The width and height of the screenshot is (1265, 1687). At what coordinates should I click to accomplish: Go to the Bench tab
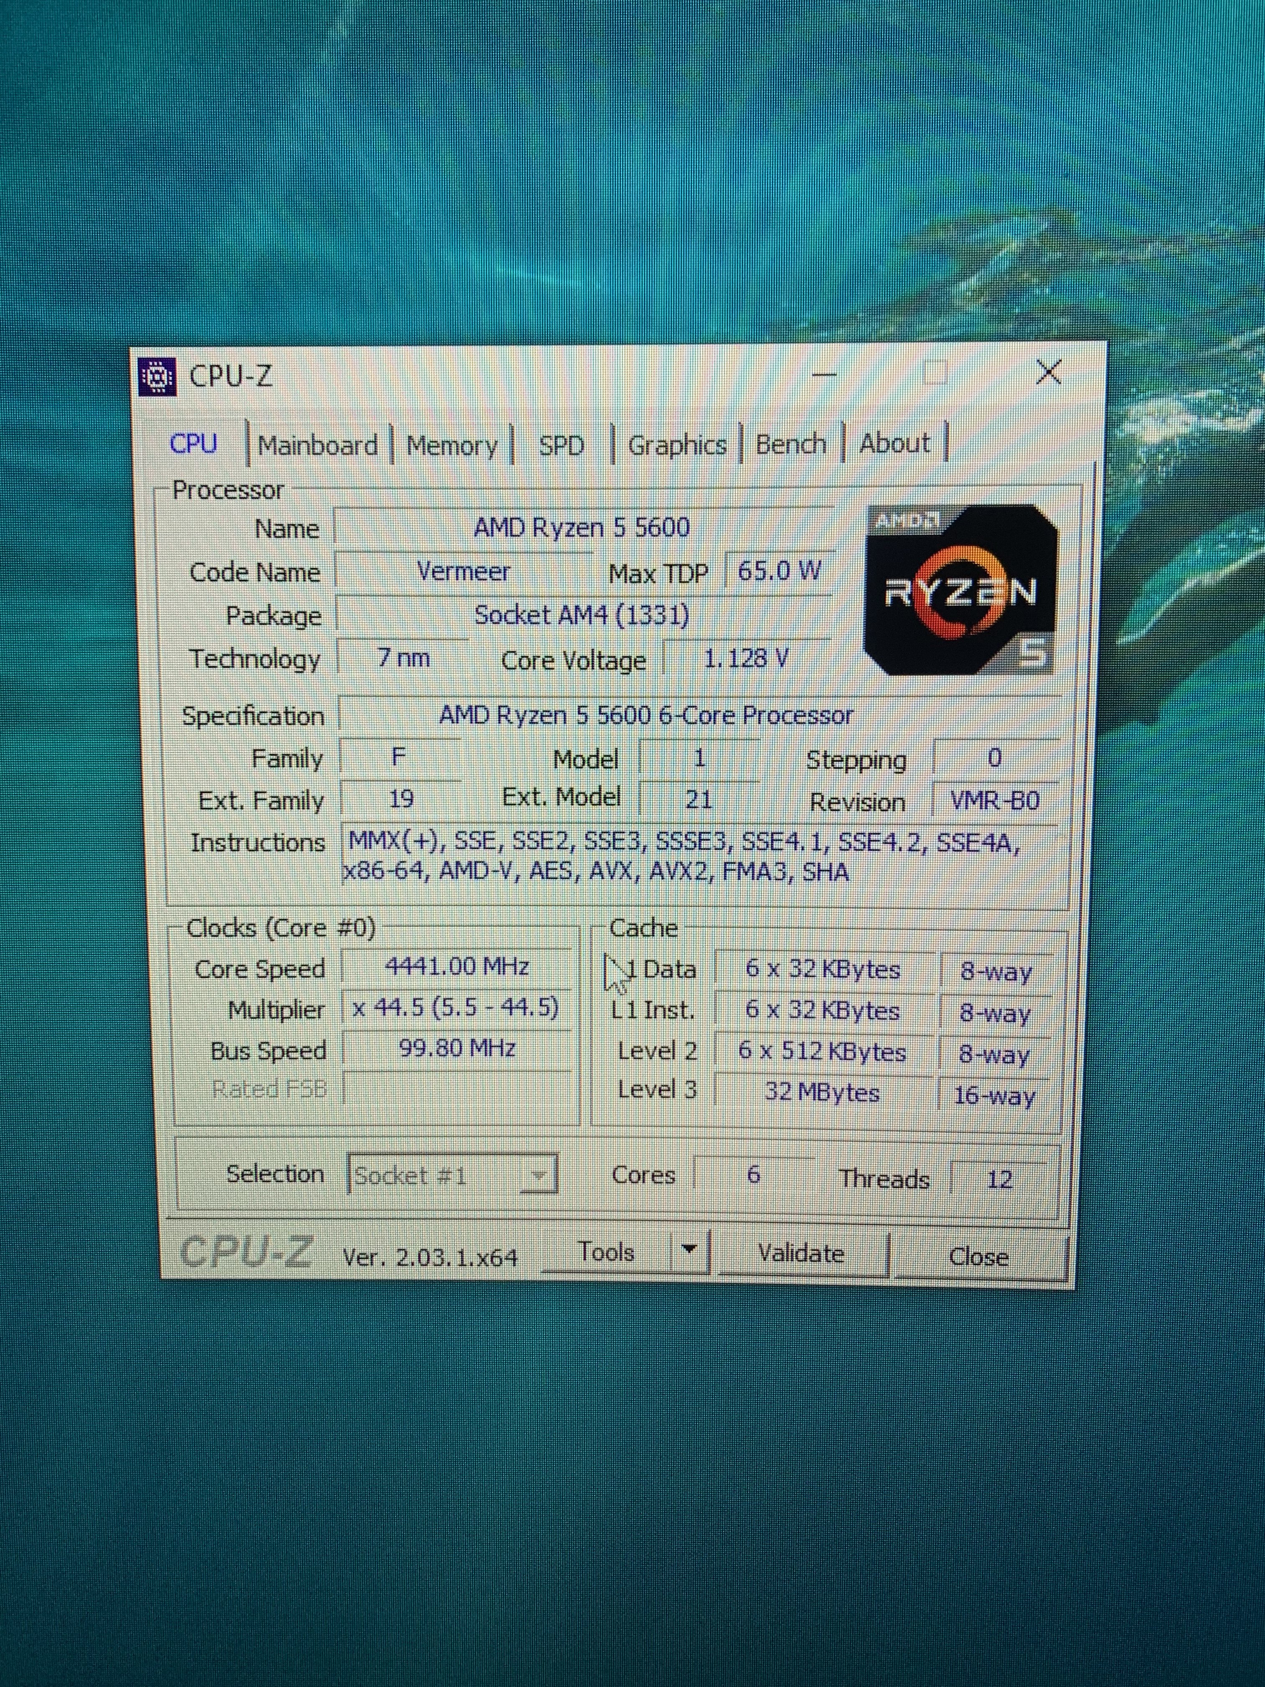pyautogui.click(x=791, y=444)
